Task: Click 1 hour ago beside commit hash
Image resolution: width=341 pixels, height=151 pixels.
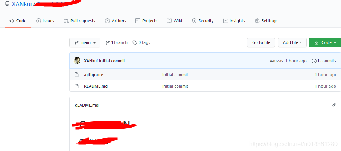Action: point(296,61)
